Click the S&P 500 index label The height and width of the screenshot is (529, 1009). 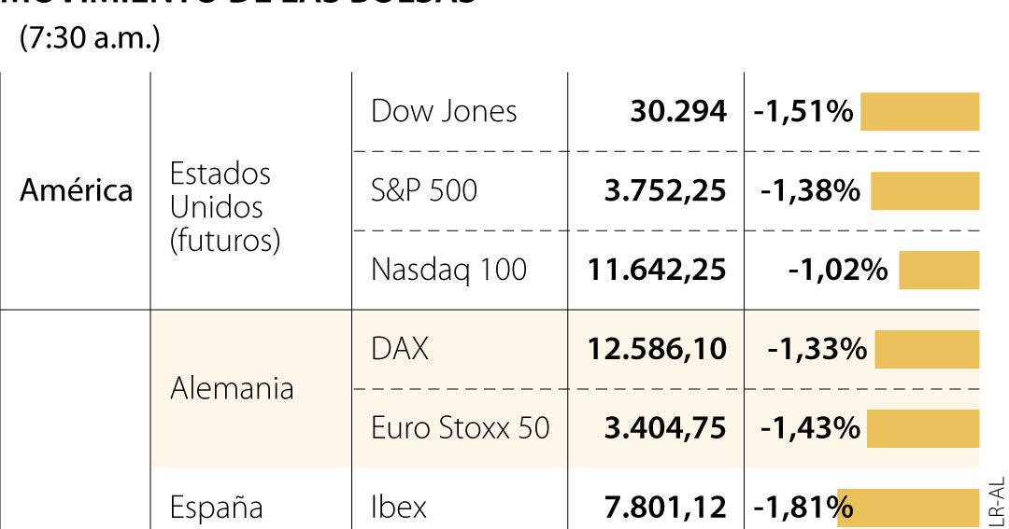424,190
